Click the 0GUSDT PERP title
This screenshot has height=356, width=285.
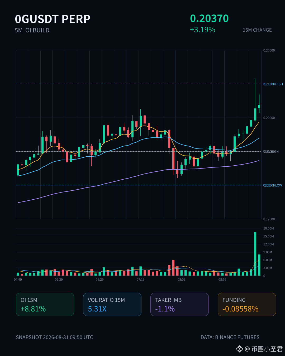[x=53, y=19]
